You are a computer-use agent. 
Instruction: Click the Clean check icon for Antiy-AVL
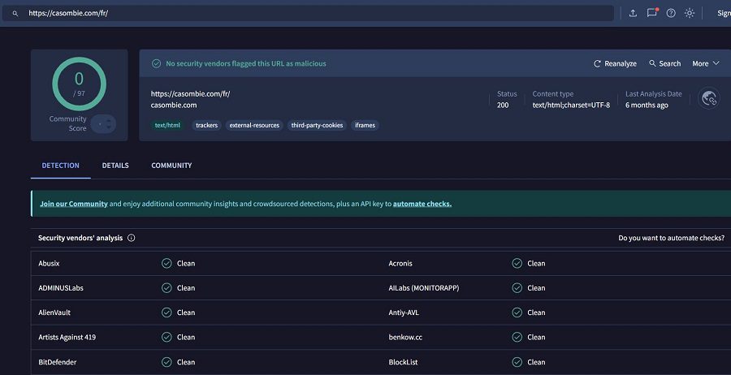pos(517,312)
